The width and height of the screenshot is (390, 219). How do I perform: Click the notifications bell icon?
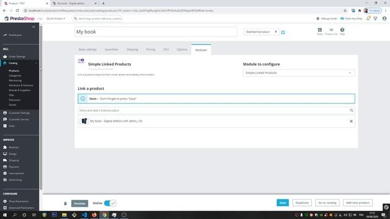368,18
